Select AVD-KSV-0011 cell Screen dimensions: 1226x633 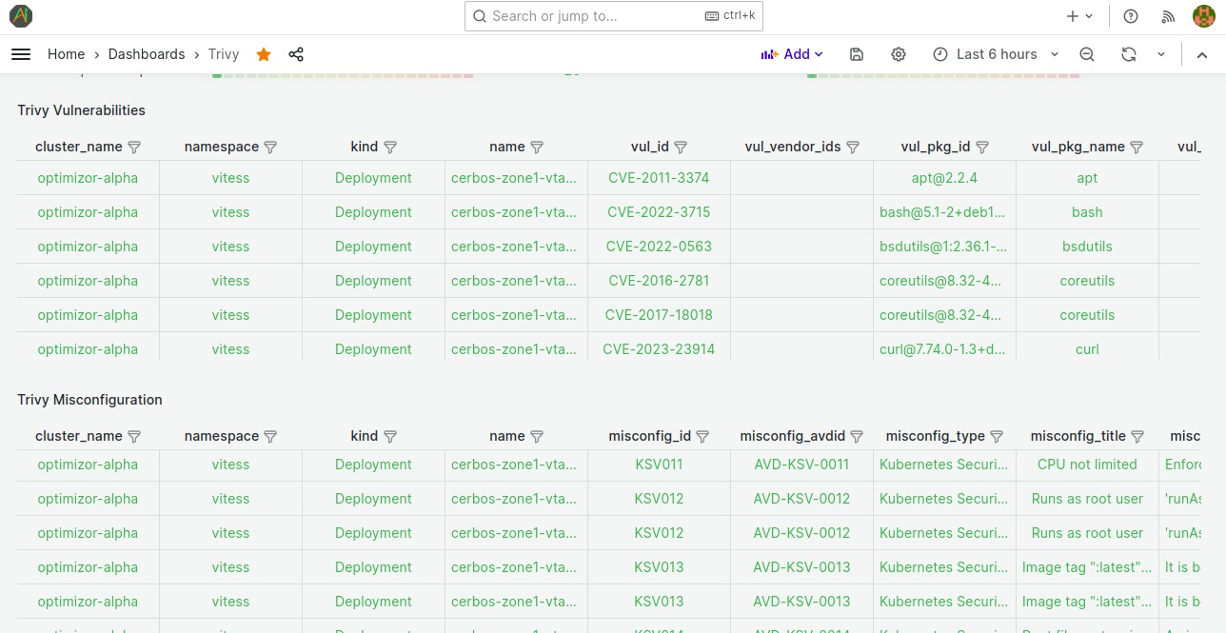801,465
